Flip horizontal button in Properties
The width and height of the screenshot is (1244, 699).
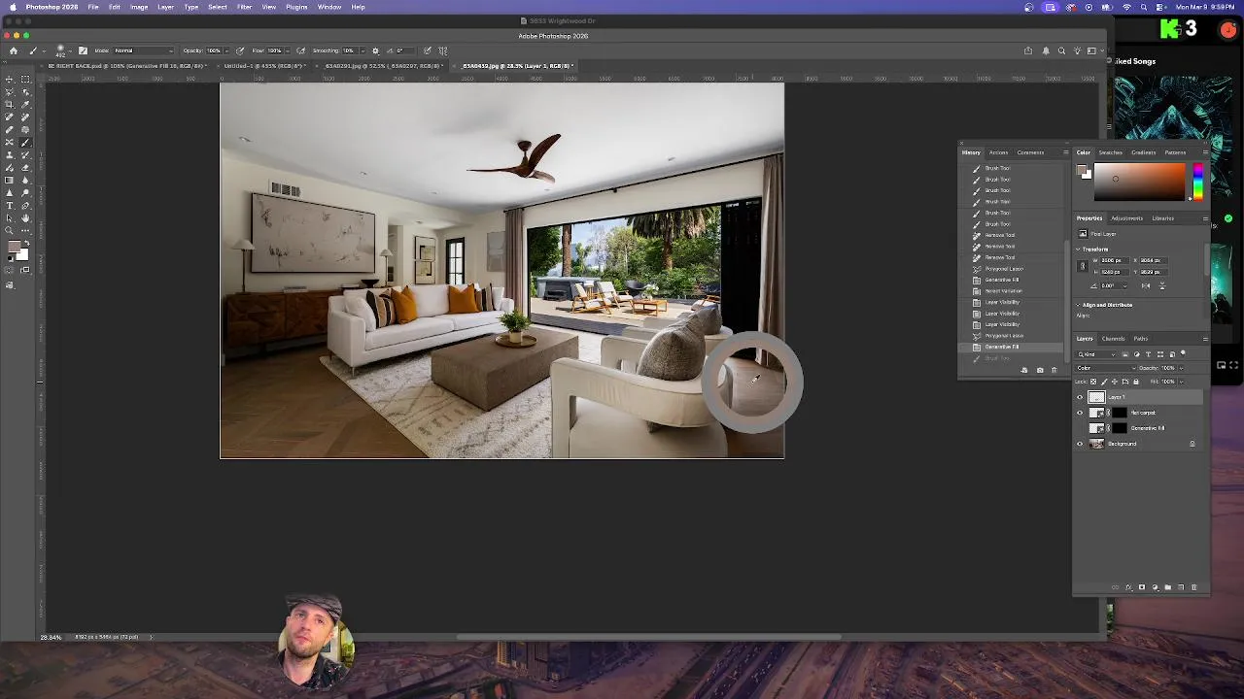click(x=1146, y=285)
